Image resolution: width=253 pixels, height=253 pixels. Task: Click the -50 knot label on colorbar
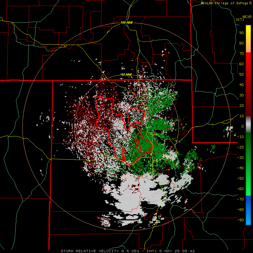pyautogui.click(x=240, y=179)
